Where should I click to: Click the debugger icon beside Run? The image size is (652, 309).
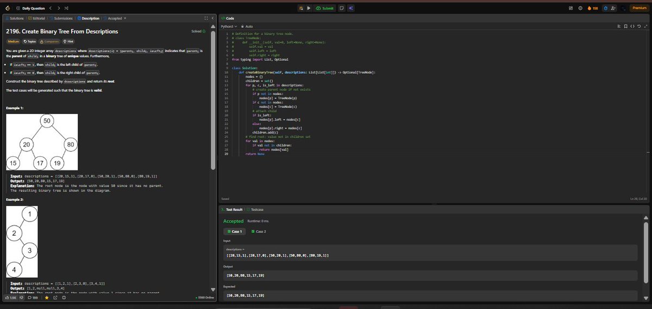click(x=301, y=8)
